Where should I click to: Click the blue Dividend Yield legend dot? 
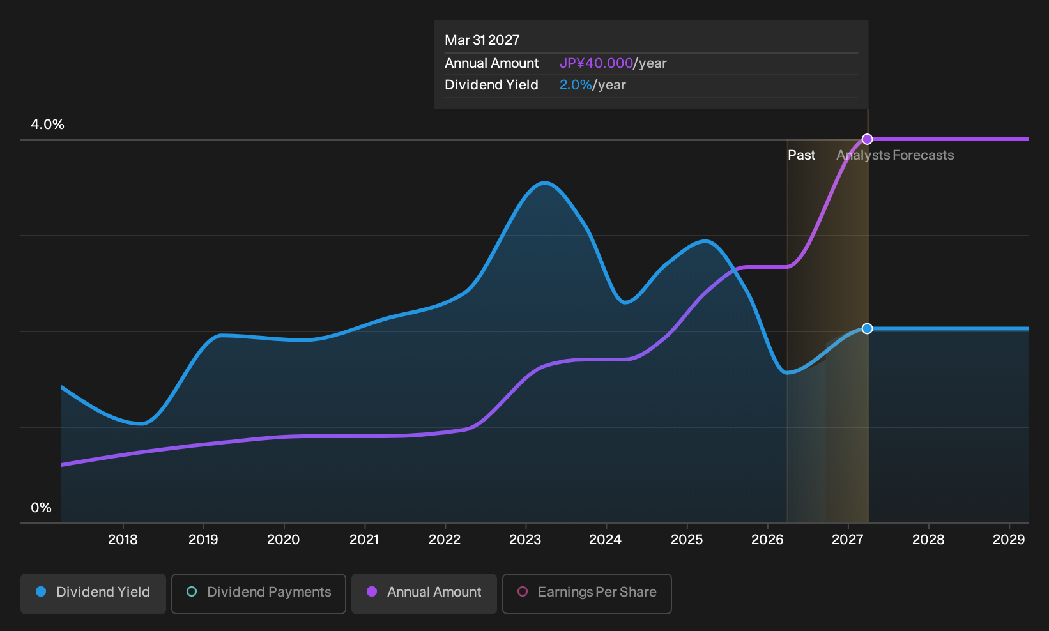point(41,592)
